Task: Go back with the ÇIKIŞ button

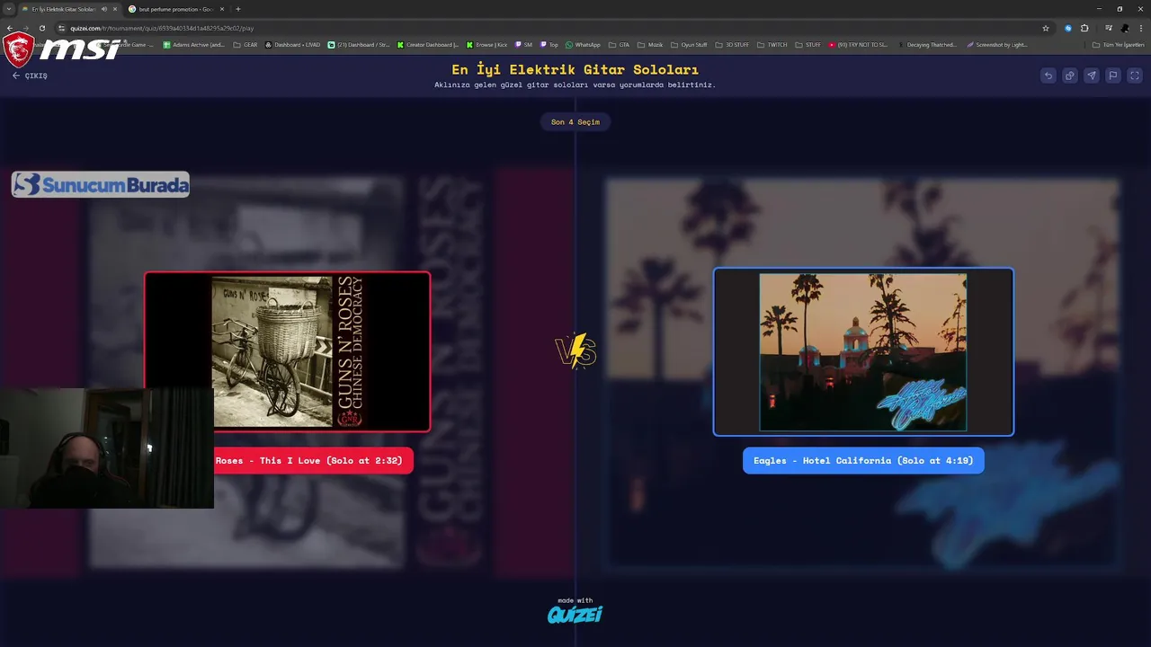Action: [x=30, y=75]
